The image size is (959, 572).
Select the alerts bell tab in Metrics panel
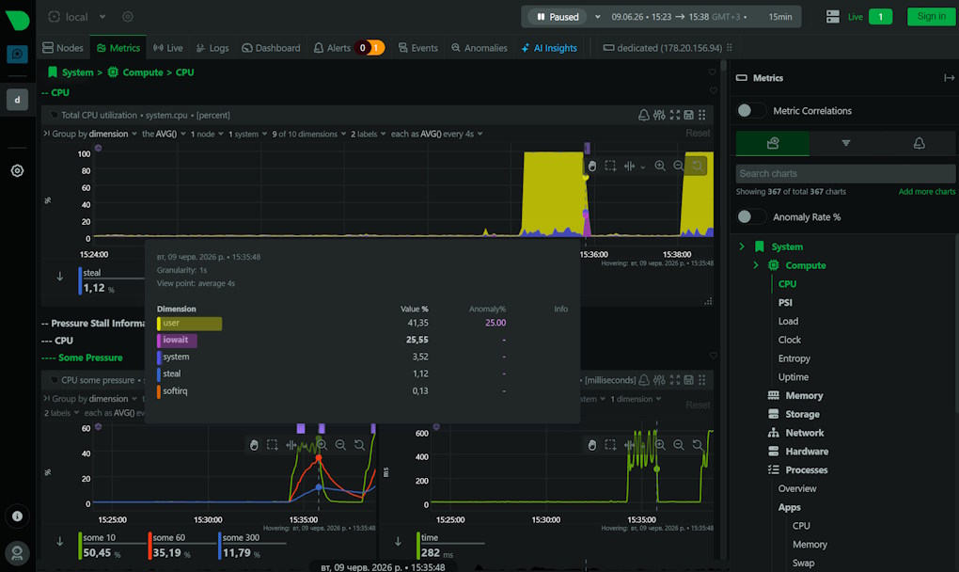point(919,143)
